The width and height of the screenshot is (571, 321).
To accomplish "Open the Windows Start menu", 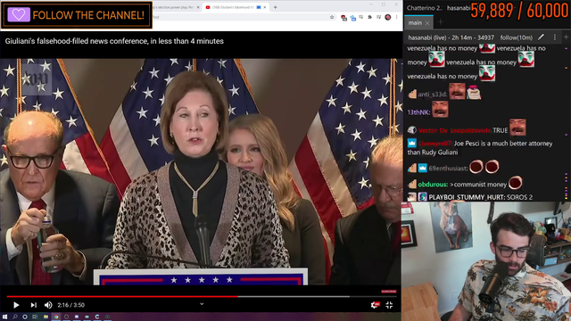I will tap(4, 317).
